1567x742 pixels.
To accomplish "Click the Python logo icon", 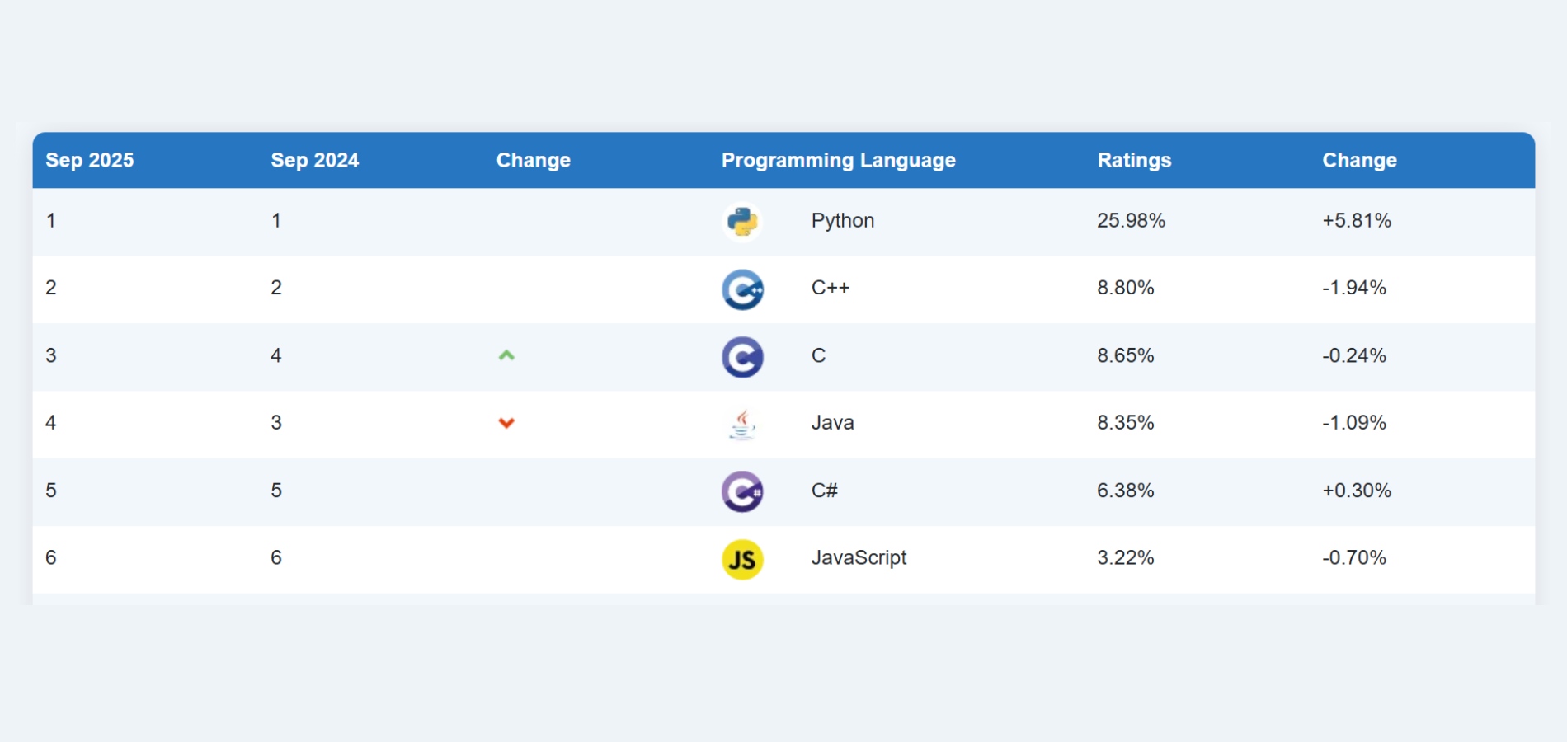I will (x=742, y=222).
